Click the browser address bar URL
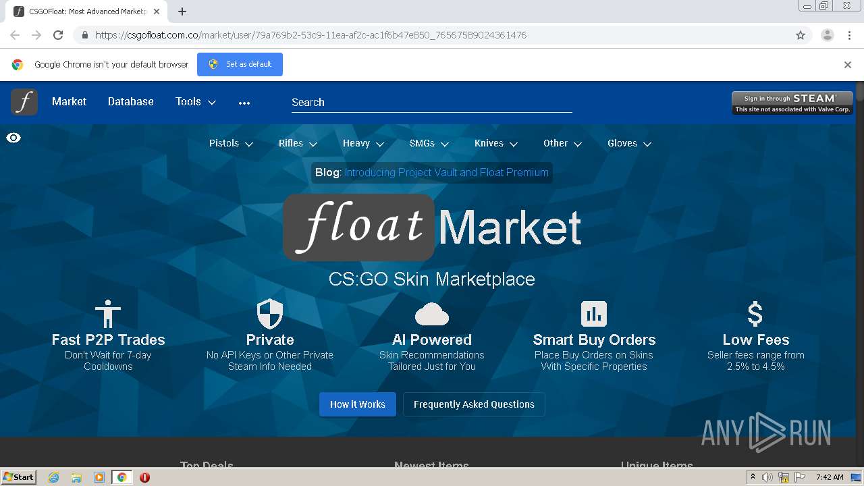The image size is (864, 486). (x=310, y=35)
